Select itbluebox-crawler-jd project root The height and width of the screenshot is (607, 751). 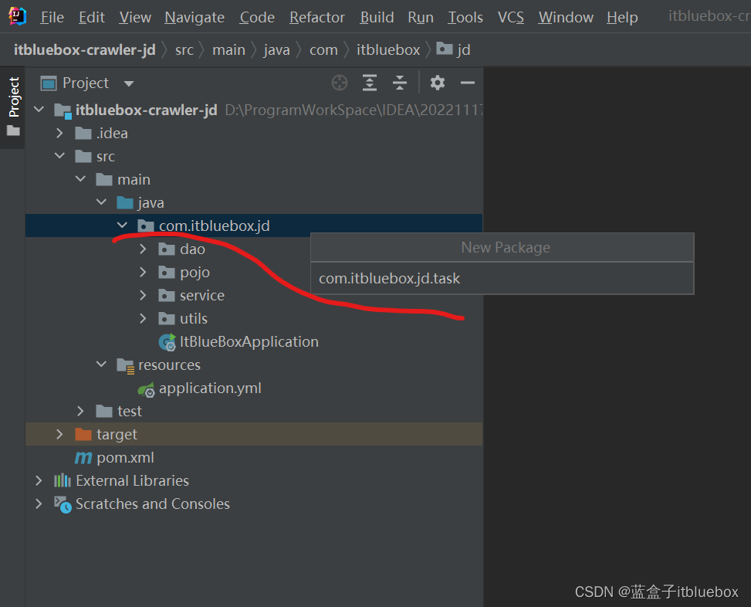(x=146, y=110)
